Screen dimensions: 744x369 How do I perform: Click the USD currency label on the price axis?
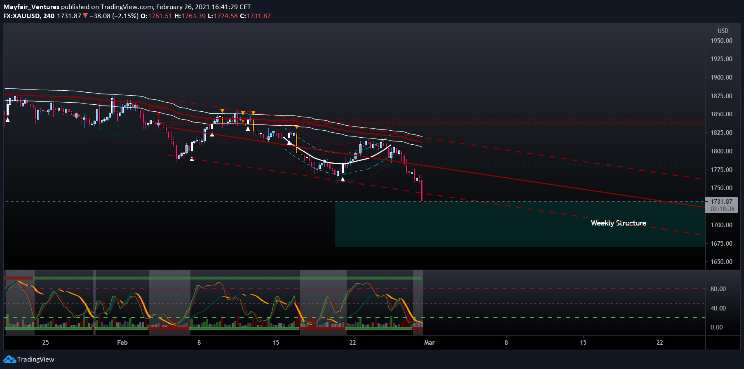[x=723, y=31]
